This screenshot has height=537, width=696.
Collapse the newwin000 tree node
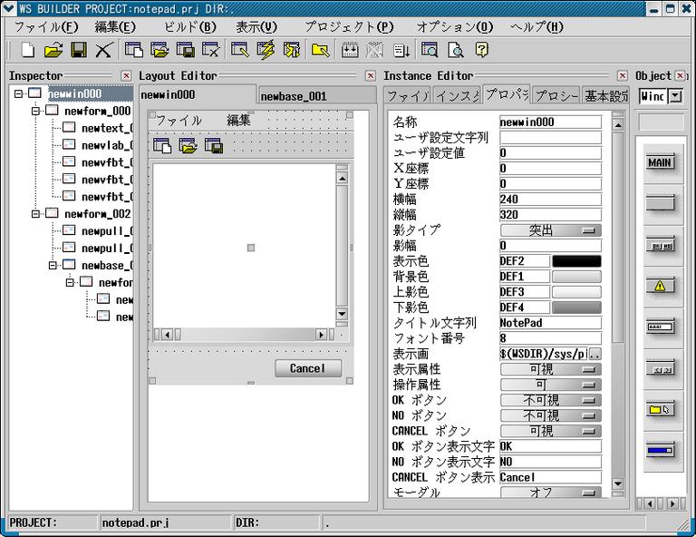[18, 93]
